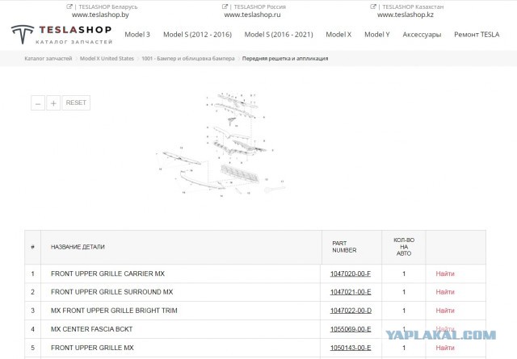Viewport: 517px width, 359px height.
Task: Visit www.teslashop.kz
Action: click(406, 15)
